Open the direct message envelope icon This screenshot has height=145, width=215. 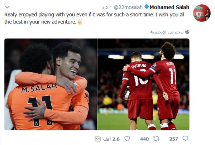click(97, 139)
